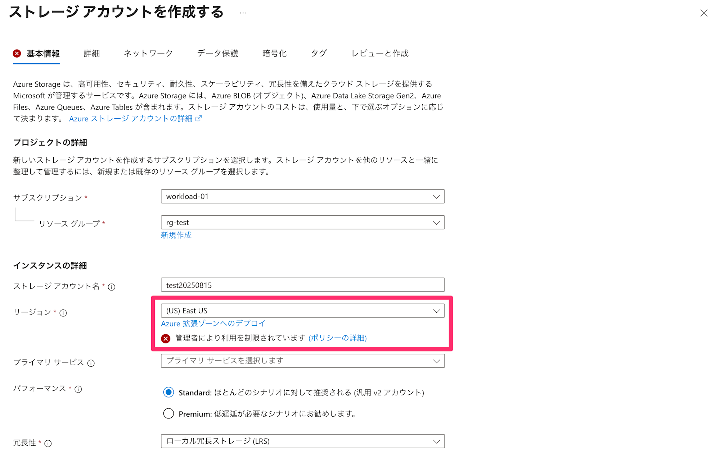Image resolution: width=720 pixels, height=463 pixels.
Task: Open the Azure ストレージ アカウントの詳細 link
Action: point(131,119)
